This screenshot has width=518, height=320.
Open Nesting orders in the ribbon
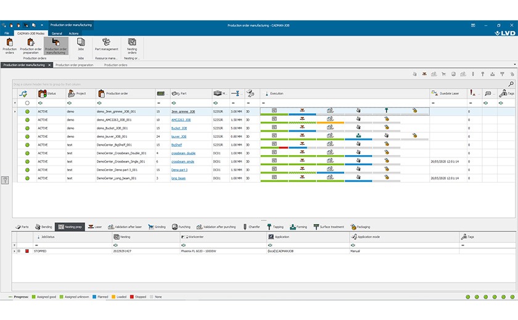(x=132, y=46)
